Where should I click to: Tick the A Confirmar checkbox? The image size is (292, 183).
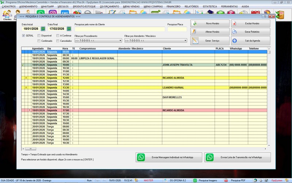pos(58,36)
